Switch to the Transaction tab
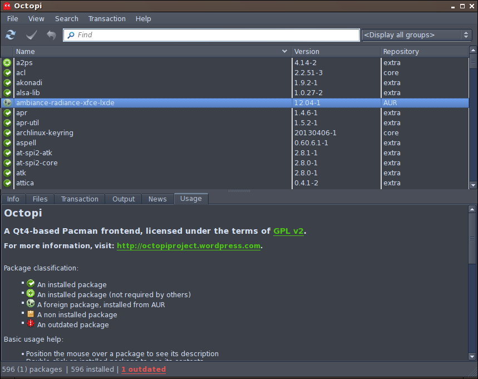Screen dimensions: 478x379 80,199
